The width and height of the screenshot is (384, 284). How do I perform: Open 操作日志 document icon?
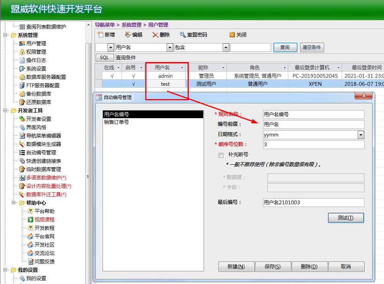[x=22, y=60]
